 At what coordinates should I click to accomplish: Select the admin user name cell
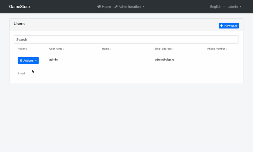point(53,60)
